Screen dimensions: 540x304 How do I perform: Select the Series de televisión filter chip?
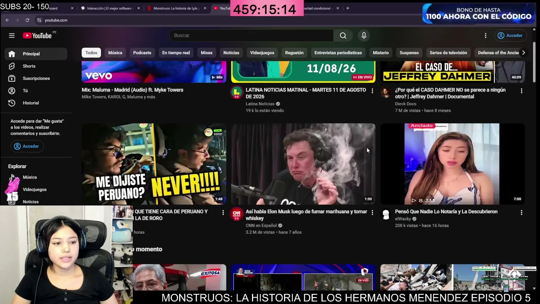click(448, 53)
